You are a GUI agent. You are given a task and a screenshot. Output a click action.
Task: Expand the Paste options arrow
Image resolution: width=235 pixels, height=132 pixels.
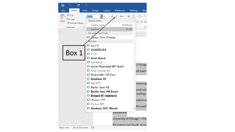click(62, 23)
